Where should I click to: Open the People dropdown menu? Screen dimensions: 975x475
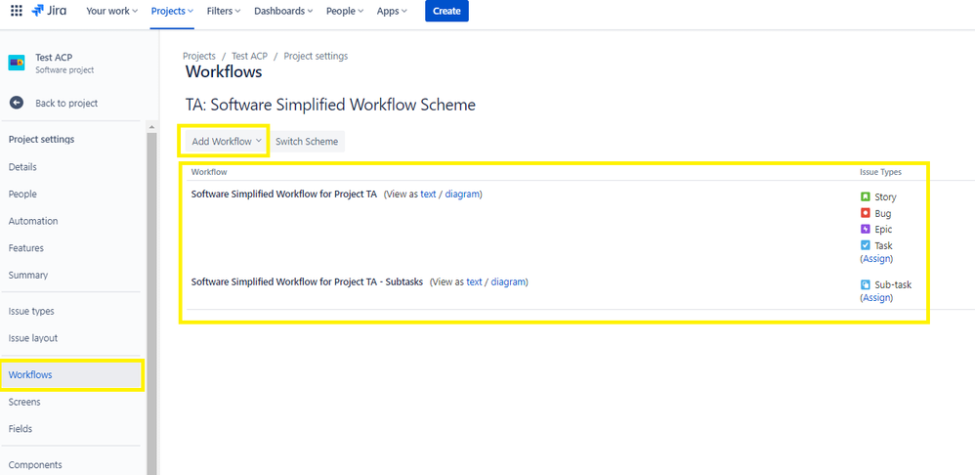tap(345, 11)
